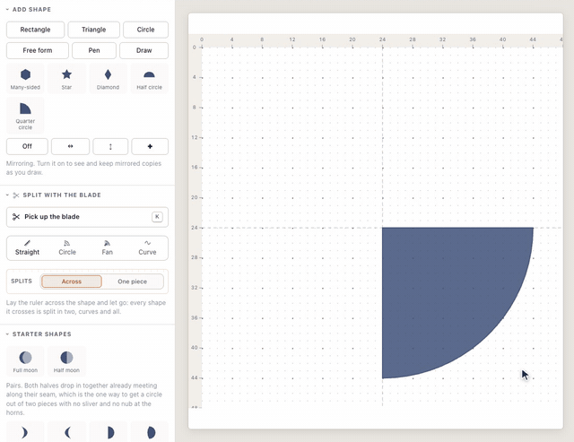
Task: Enable vertical mirroring arrows
Action: pyautogui.click(x=110, y=146)
